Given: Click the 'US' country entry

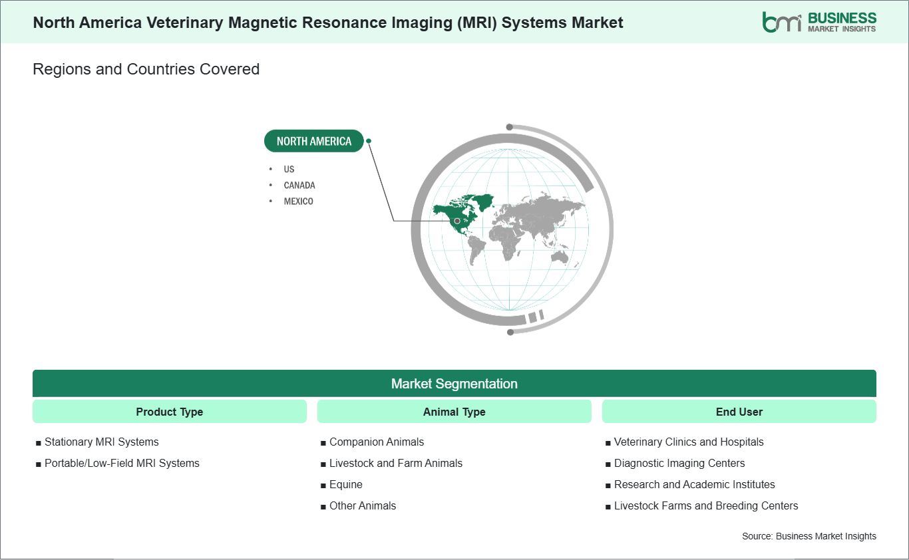Looking at the screenshot, I should (289, 169).
